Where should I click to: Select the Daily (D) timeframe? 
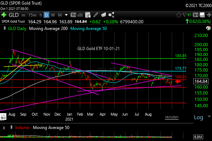46,15
